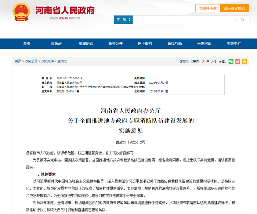Viewport: 257px width, 214px height.
Task: Click the national emblem logo
Action: tap(21, 12)
